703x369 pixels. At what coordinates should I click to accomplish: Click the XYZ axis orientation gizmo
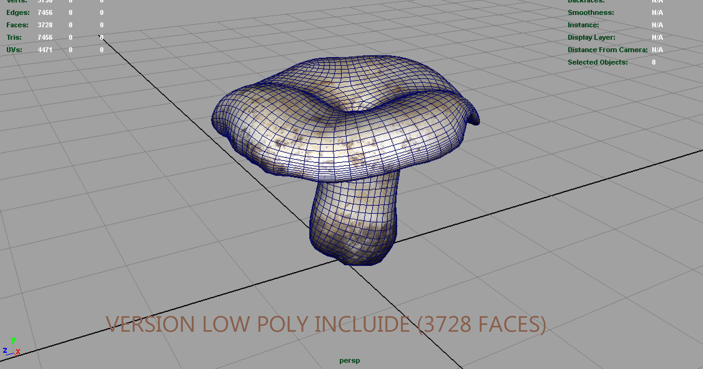(12, 346)
